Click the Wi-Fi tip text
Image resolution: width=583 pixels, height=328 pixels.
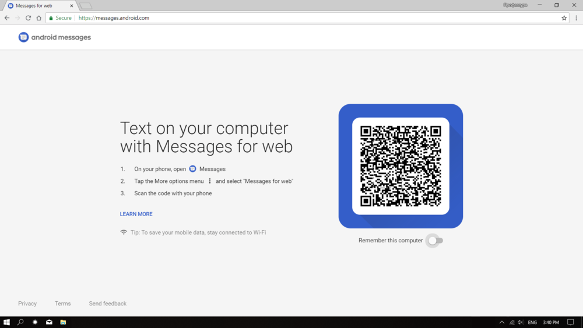pyautogui.click(x=198, y=232)
